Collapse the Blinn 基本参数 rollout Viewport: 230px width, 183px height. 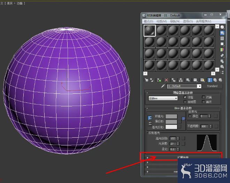[x=183, y=108]
